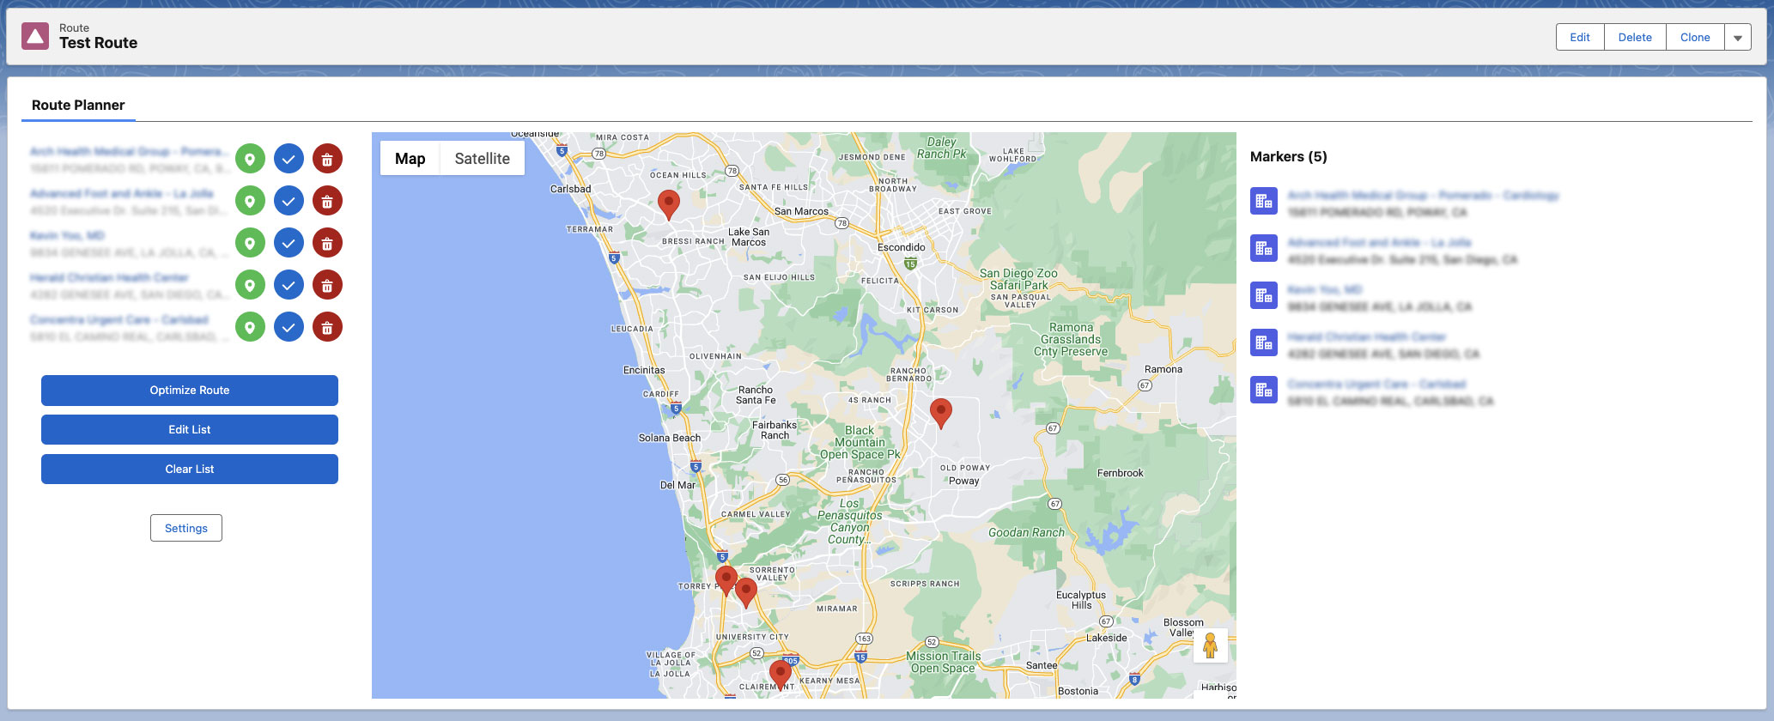Screen dimensions: 1774x721
Task: Click green locate pin for Kevin Yoo, MD
Action: tap(250, 243)
